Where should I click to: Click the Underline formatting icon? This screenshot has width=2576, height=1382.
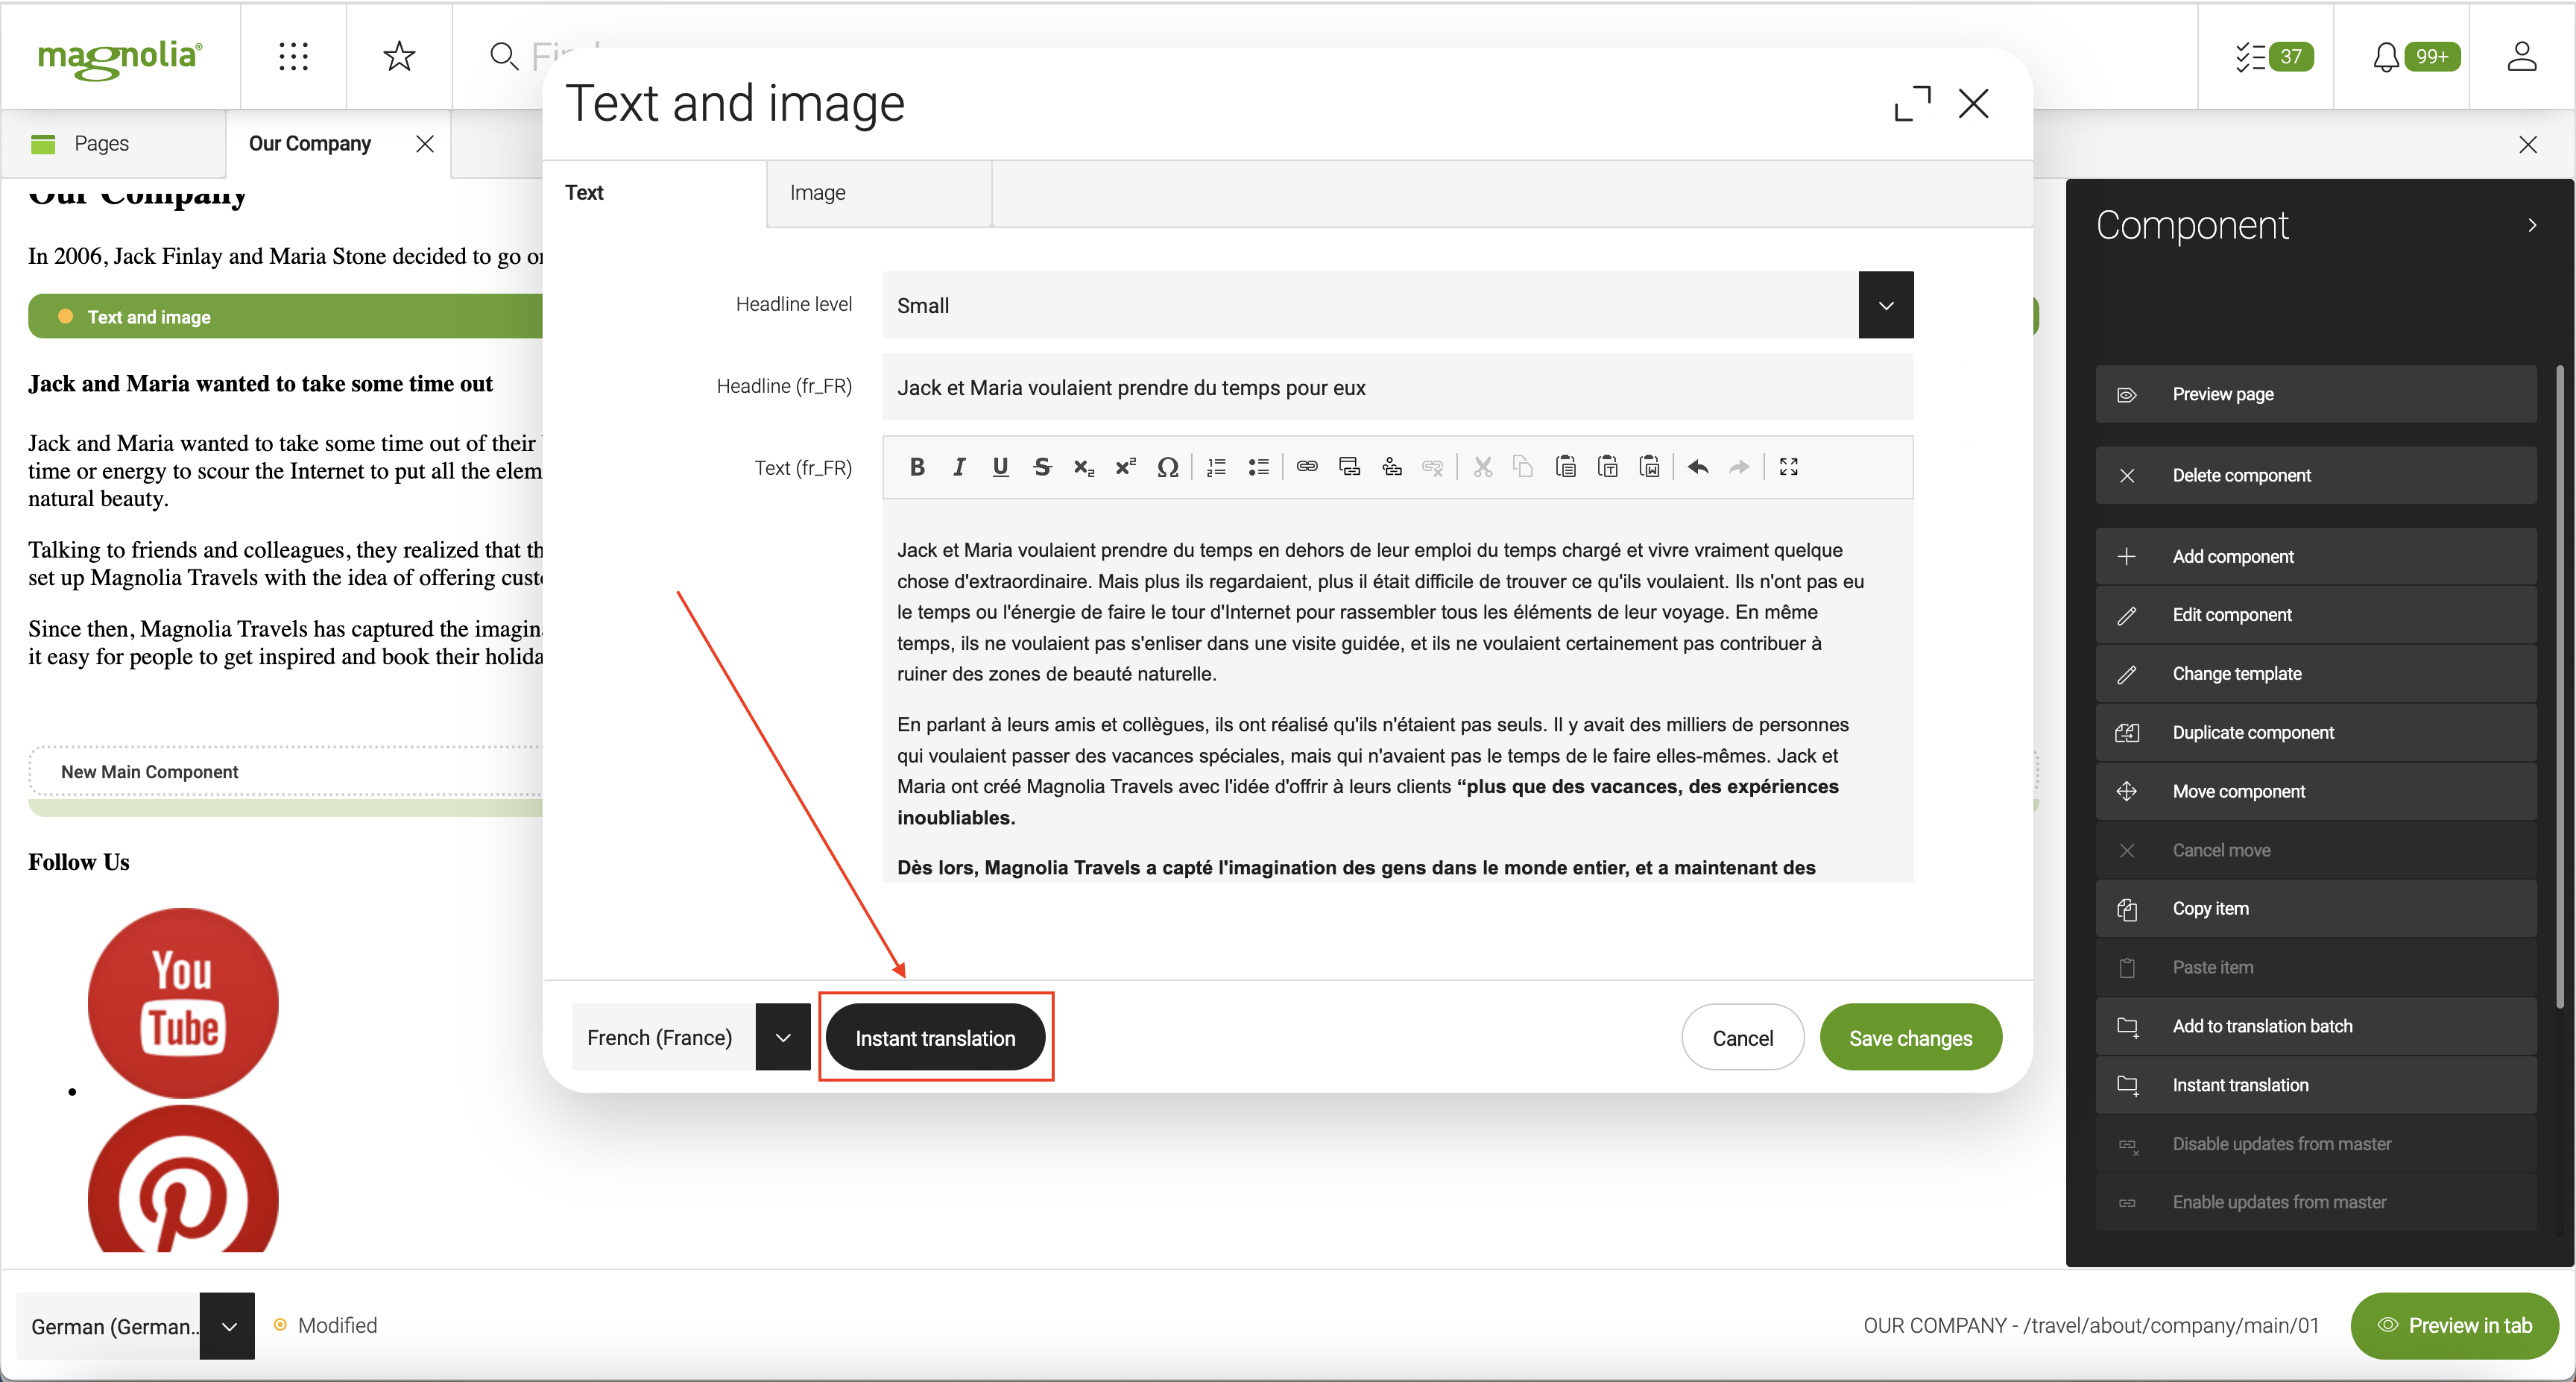[997, 467]
